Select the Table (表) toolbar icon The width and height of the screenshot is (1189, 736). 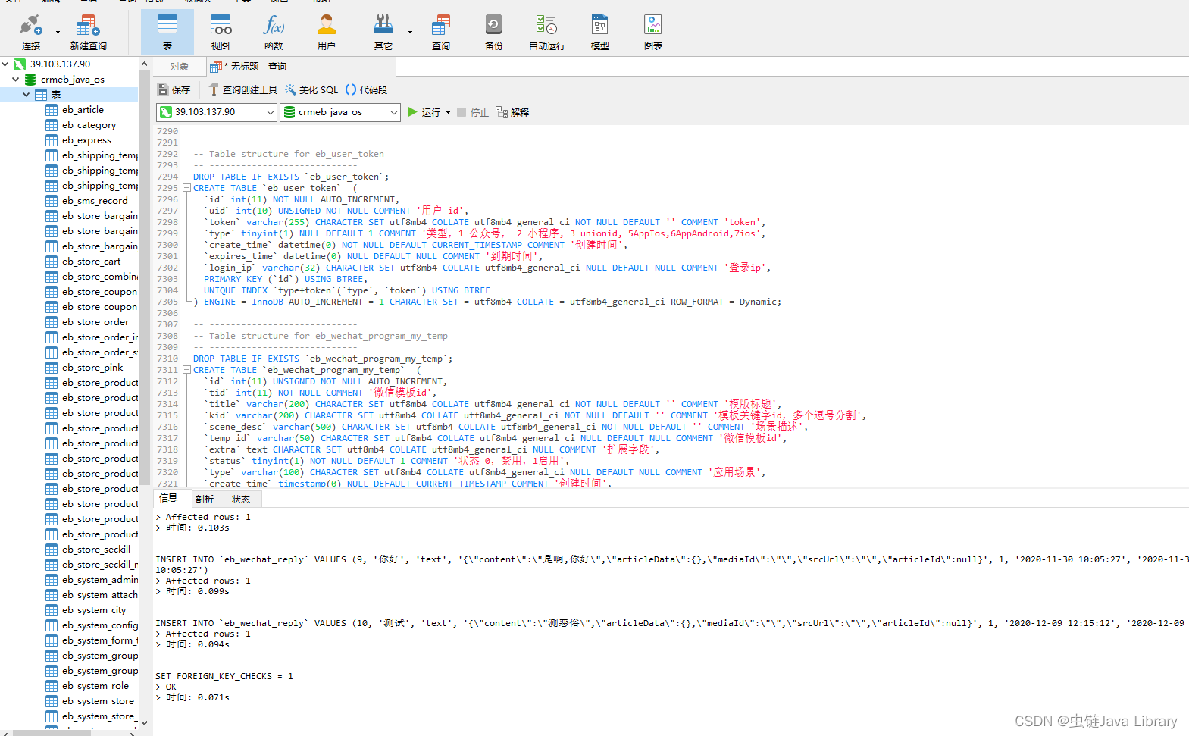pos(167,32)
